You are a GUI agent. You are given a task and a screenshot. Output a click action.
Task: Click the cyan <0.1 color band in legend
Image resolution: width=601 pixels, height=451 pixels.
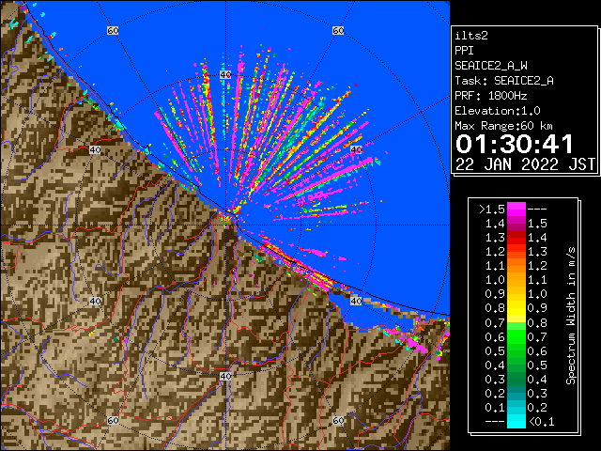tap(516, 422)
